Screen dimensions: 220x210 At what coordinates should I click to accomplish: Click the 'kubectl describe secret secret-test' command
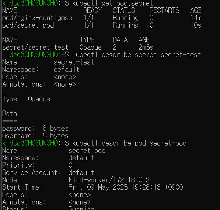tap(137, 55)
